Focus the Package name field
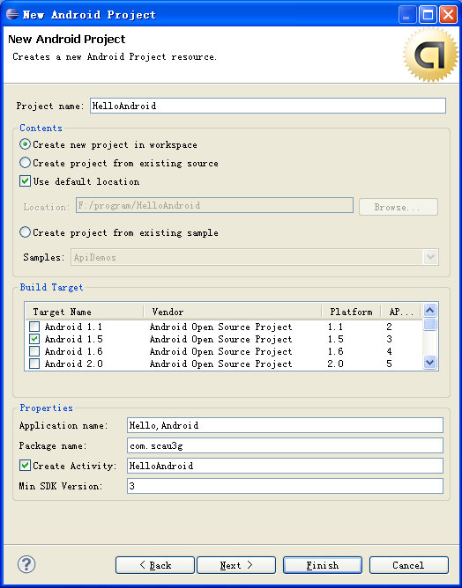 pyautogui.click(x=285, y=445)
